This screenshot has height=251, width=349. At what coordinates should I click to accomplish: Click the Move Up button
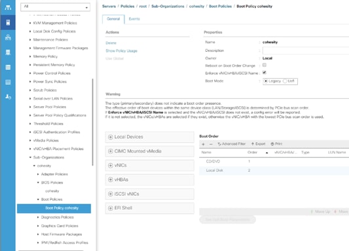[x=320, y=212]
